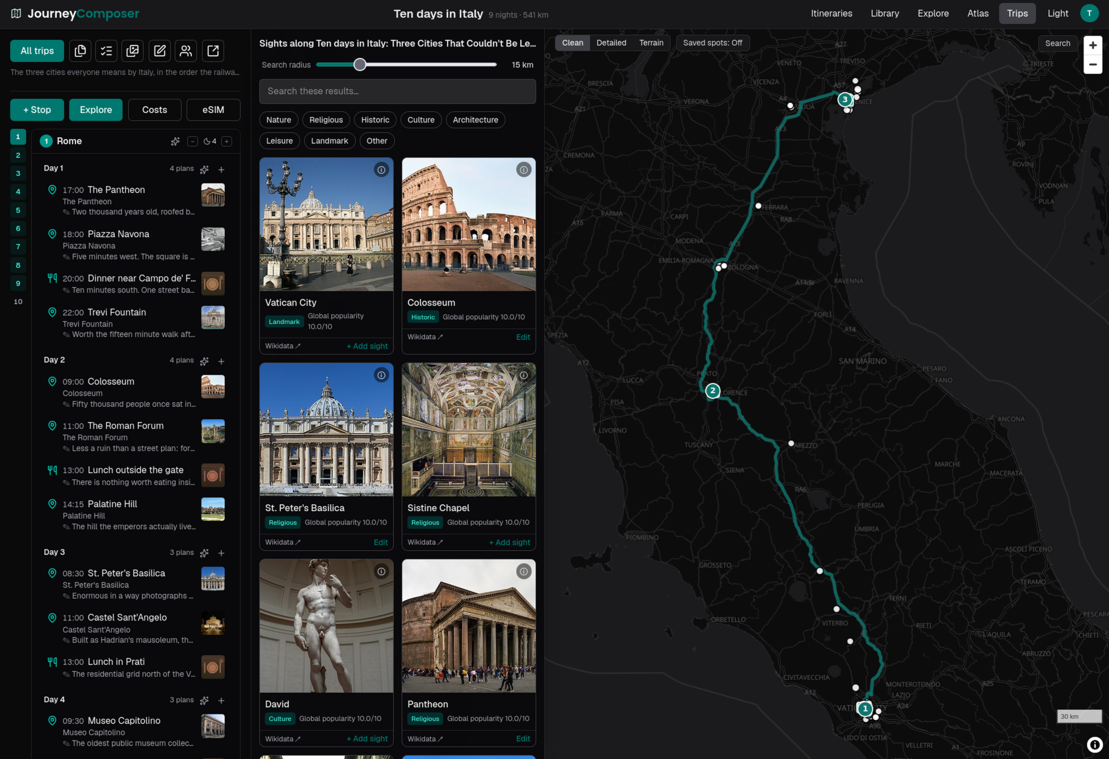Click the share/export trip icon
This screenshot has height=759, width=1109.
click(x=213, y=51)
